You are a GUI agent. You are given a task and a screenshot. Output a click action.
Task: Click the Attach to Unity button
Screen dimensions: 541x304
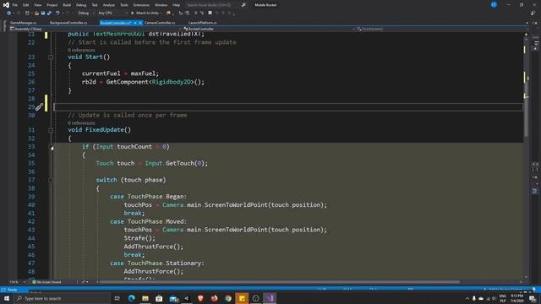coord(145,13)
